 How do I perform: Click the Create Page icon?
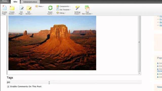tap(5, 8)
